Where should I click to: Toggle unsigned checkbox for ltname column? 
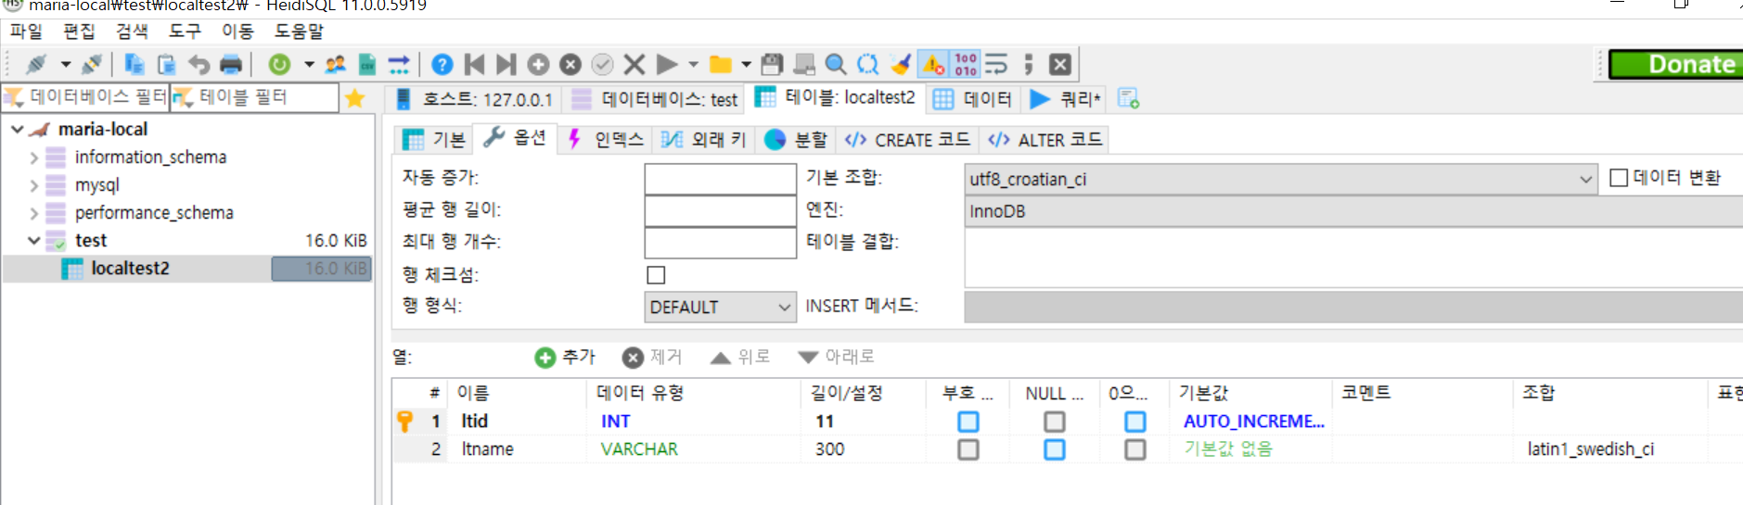coord(968,449)
